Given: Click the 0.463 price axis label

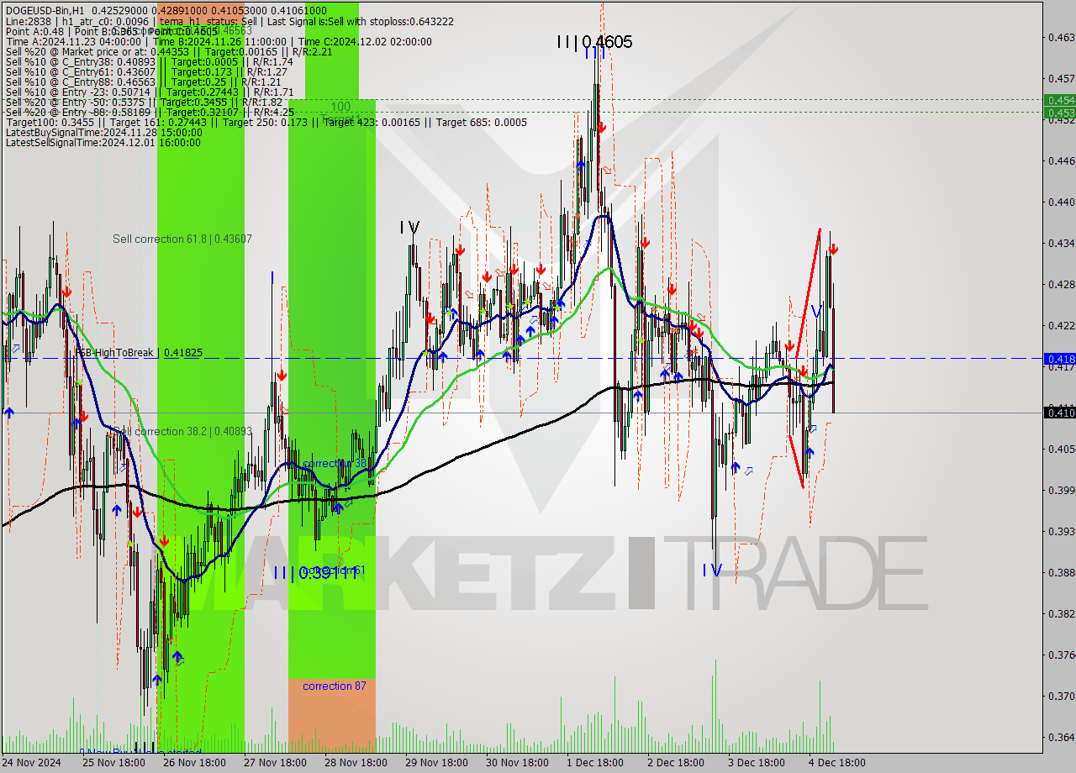Looking at the screenshot, I should (x=1061, y=38).
